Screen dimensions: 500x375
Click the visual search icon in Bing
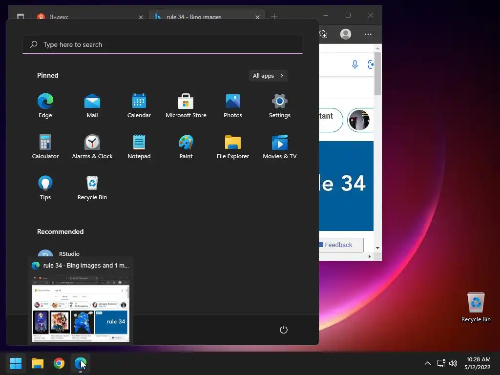click(371, 64)
